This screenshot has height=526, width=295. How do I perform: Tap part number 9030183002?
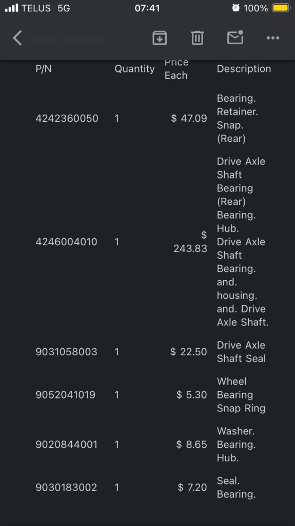(x=66, y=487)
